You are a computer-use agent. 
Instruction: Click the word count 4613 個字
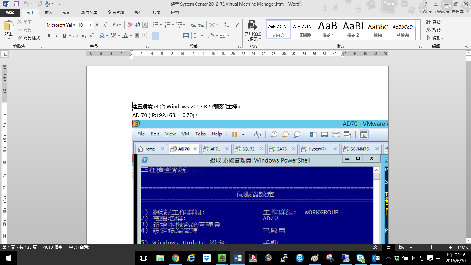click(53, 247)
